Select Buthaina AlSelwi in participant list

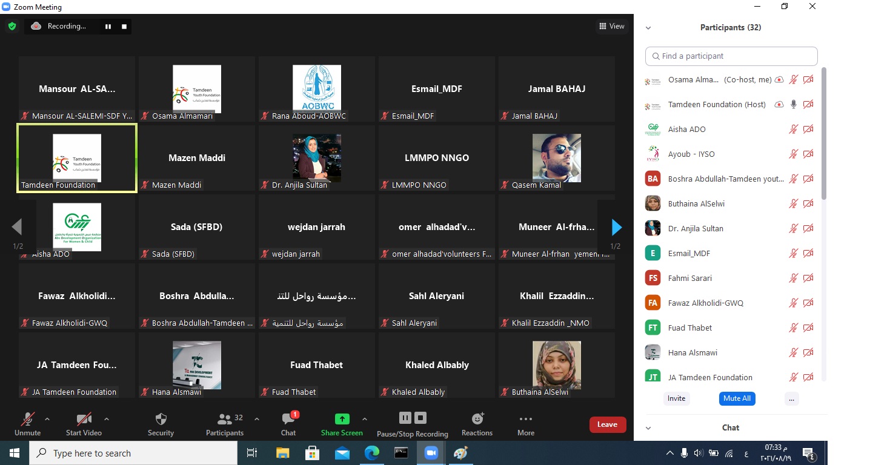click(x=731, y=203)
